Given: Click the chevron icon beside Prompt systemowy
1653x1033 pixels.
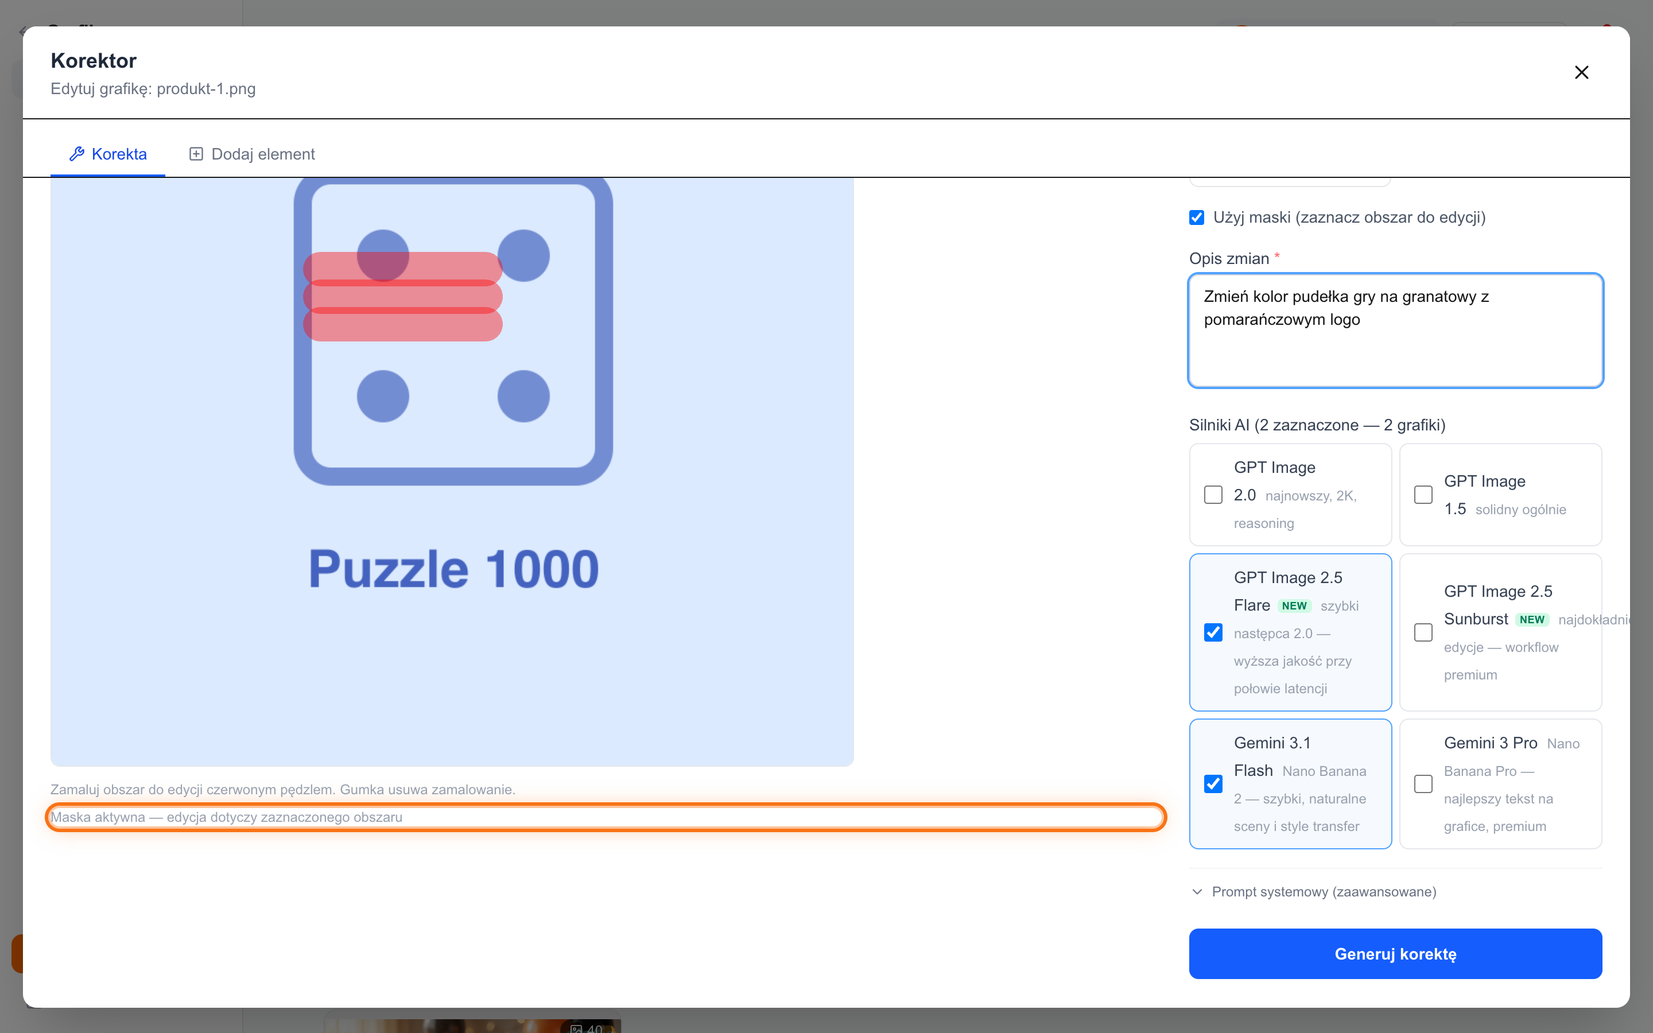Looking at the screenshot, I should point(1197,892).
